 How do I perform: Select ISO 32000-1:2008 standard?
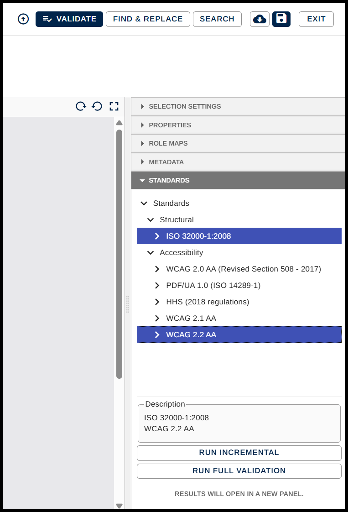coord(239,236)
